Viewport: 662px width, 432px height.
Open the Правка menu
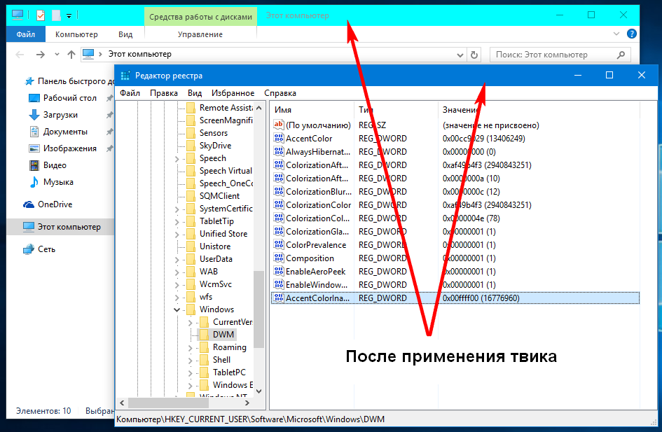tap(164, 93)
